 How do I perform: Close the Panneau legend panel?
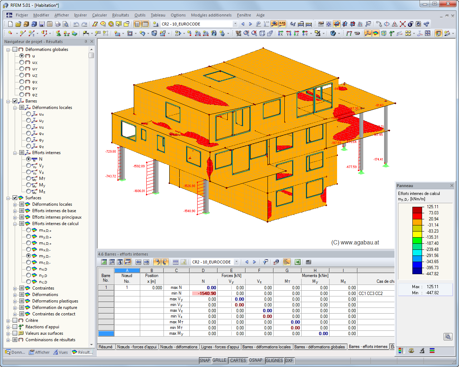pos(452,186)
